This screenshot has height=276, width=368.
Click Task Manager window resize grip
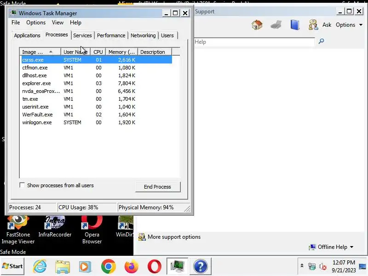[x=188, y=209]
